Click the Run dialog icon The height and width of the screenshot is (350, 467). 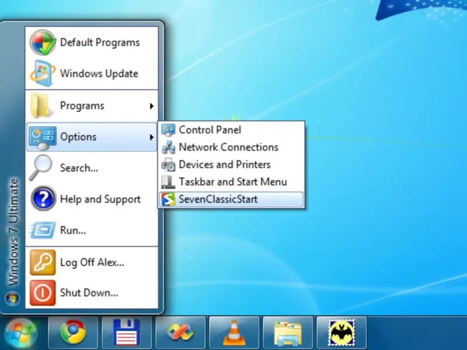pos(43,230)
